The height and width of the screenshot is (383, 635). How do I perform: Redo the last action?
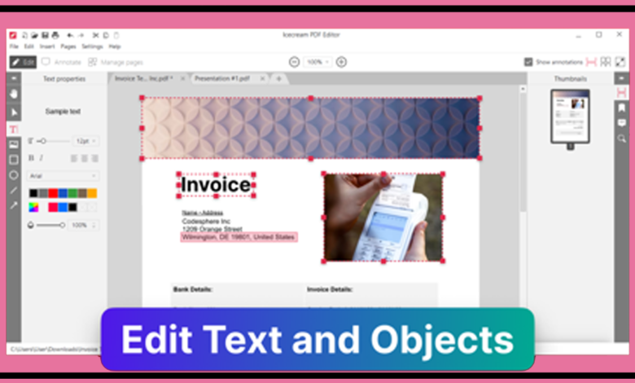[x=81, y=35]
